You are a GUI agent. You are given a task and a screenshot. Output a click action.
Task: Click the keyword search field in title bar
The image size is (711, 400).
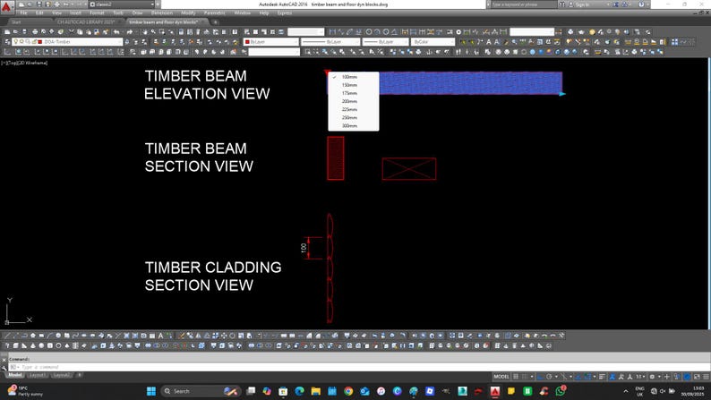(x=522, y=4)
